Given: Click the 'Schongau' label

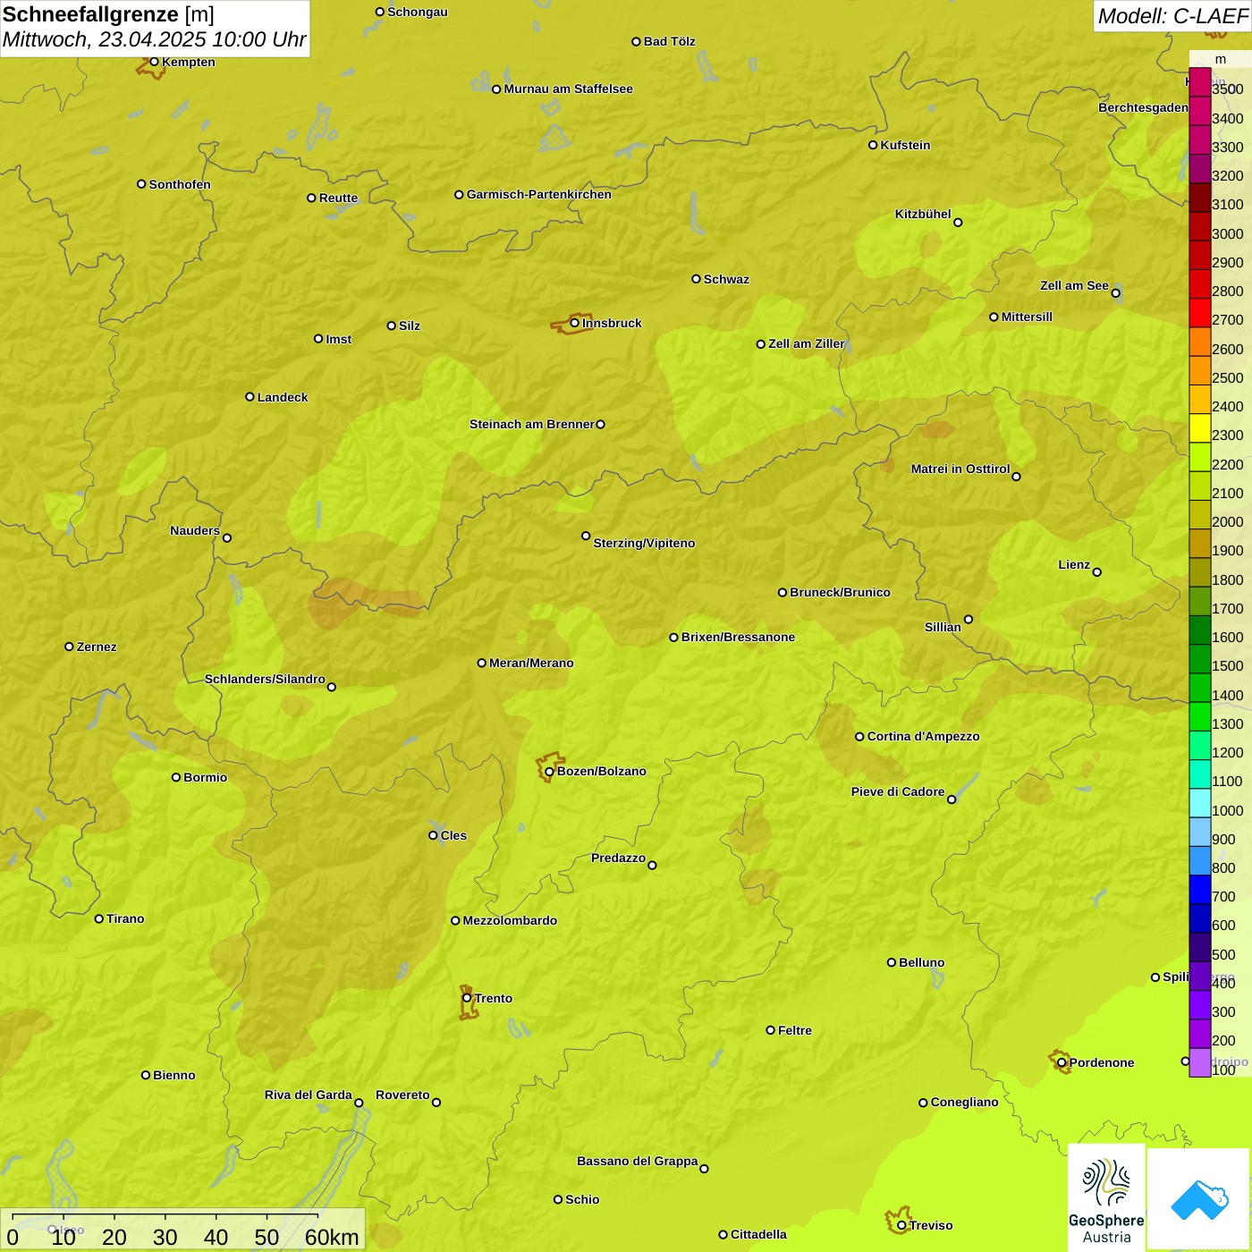Looking at the screenshot, I should point(418,12).
